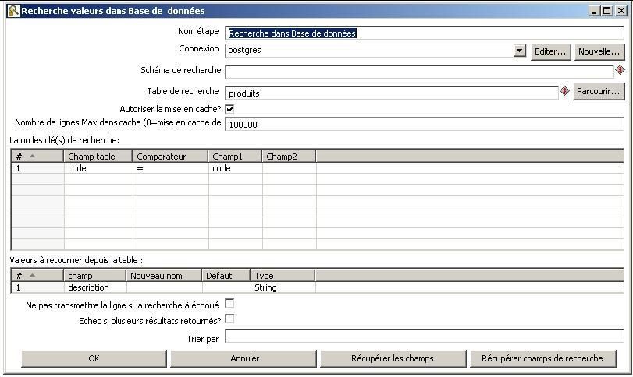Screen dimensions: 633x377
Task: Click the variable icon beside Table de recherche
Action: point(564,91)
